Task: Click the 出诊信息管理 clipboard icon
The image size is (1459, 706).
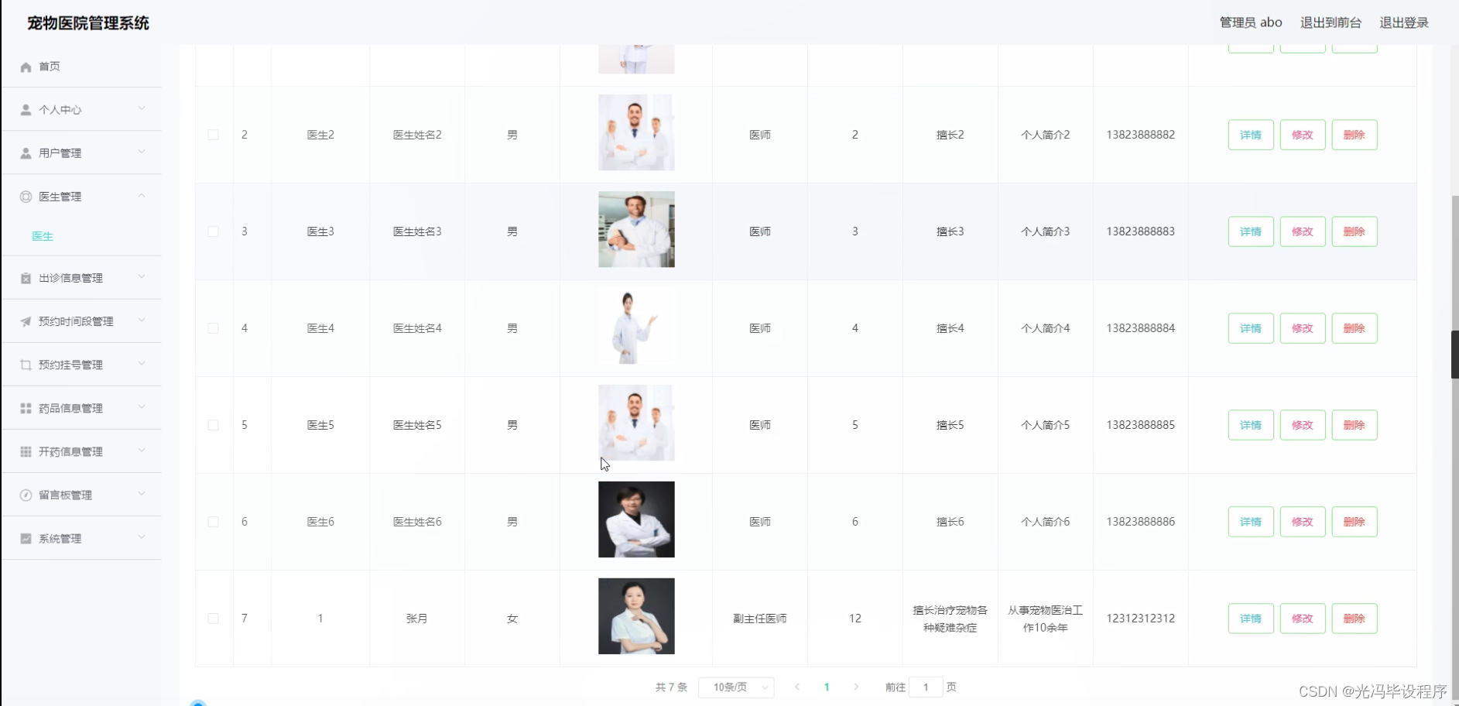Action: point(26,278)
